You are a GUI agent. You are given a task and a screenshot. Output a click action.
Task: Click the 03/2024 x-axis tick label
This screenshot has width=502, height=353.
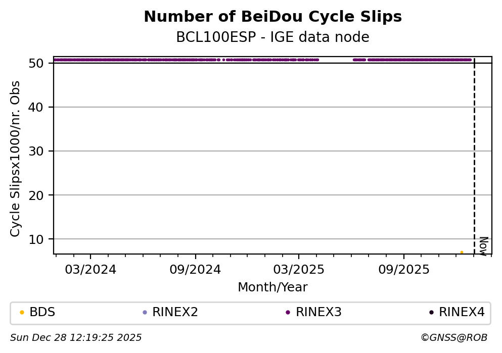(x=91, y=269)
